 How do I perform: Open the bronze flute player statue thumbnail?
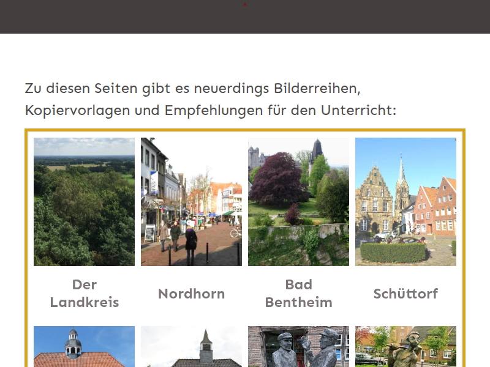(405, 347)
